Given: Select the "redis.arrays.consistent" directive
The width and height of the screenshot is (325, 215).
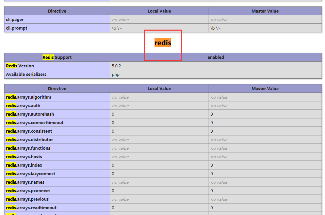Looking at the screenshot, I should (29, 131).
